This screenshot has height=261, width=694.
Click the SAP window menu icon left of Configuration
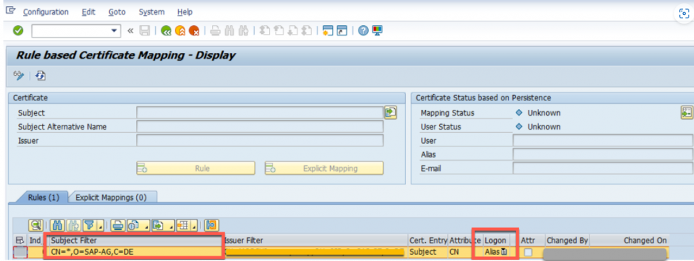[11, 11]
